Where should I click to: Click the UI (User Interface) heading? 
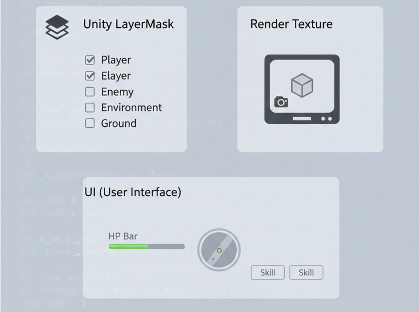133,192
